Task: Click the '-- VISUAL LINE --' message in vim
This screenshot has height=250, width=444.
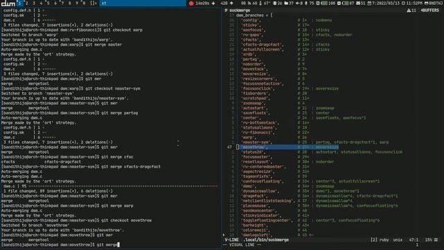Action: [242, 245]
